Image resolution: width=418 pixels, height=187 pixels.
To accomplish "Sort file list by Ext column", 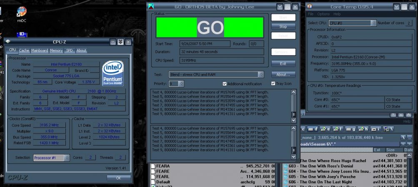I will point(378,150).
